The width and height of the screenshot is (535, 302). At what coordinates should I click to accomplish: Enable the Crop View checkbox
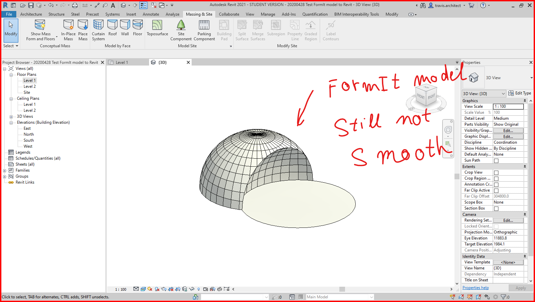tap(496, 172)
